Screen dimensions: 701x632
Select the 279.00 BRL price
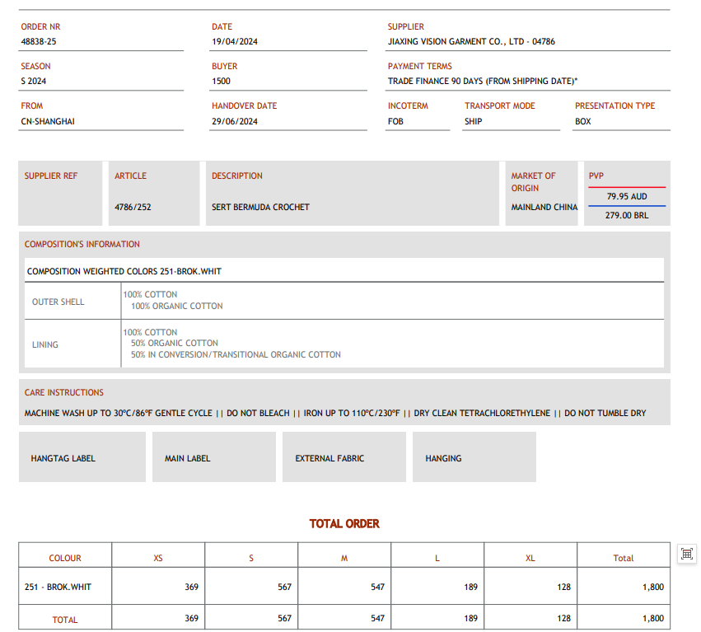tap(627, 215)
